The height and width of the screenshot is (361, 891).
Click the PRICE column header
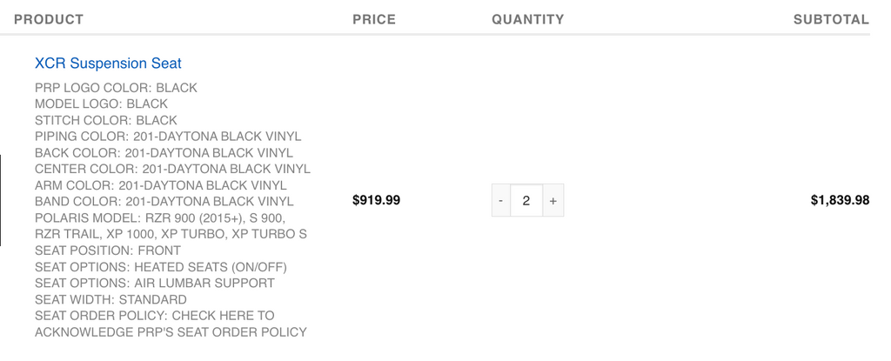point(374,19)
